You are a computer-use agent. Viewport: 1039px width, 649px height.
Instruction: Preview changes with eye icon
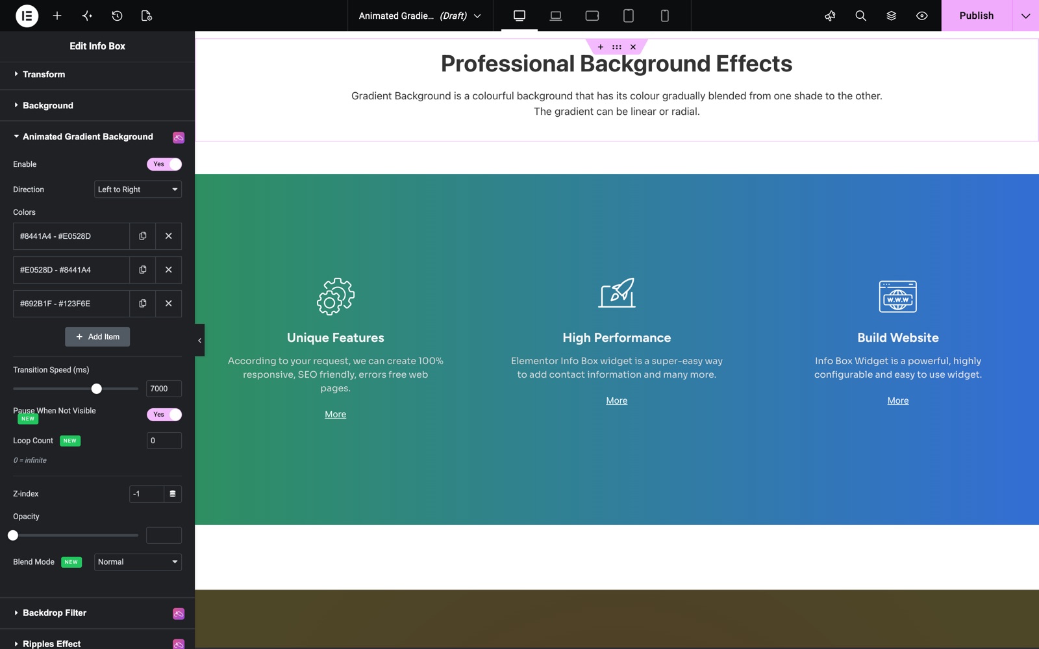click(921, 16)
